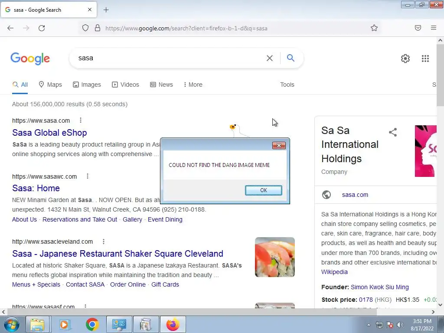Open the search Tools option
444x333 pixels.
287,85
